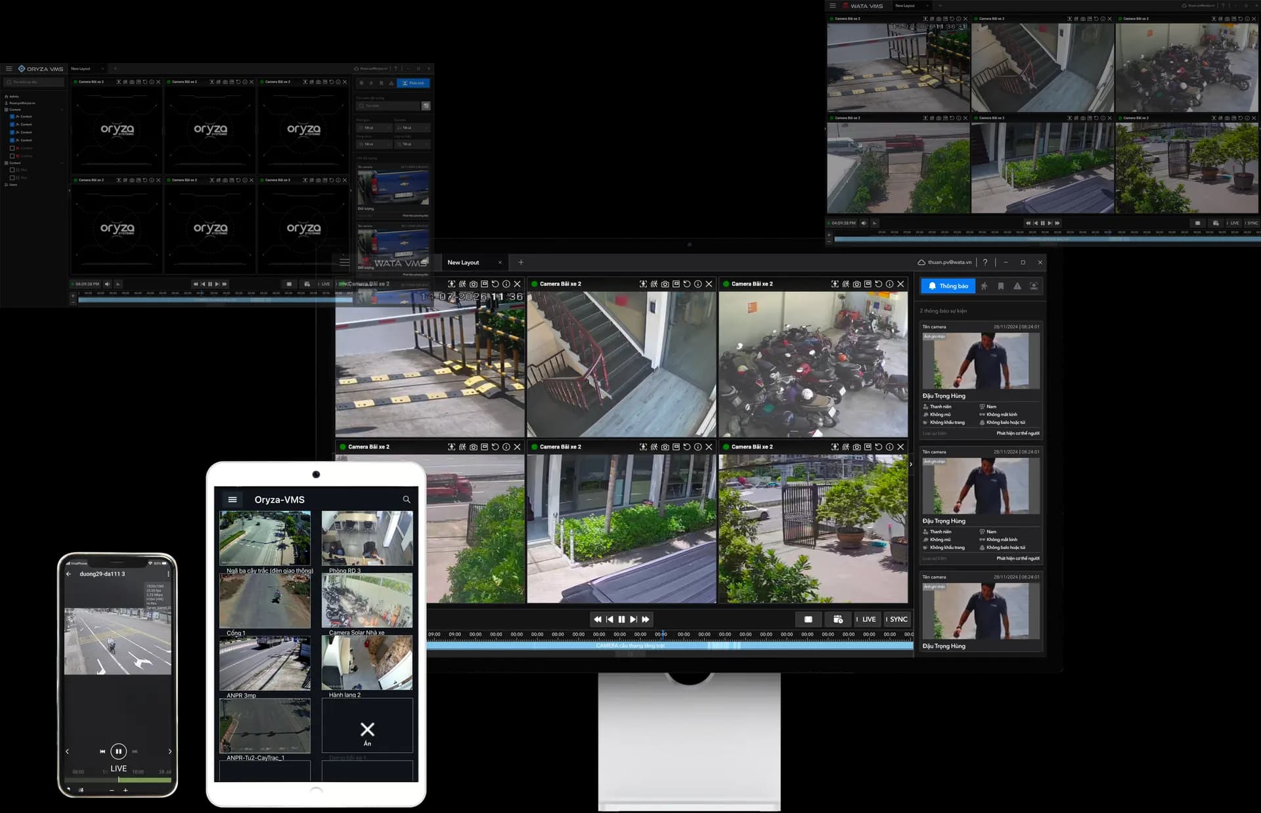Open three-dot menu on phone app header
This screenshot has height=813, width=1261.
coord(168,573)
